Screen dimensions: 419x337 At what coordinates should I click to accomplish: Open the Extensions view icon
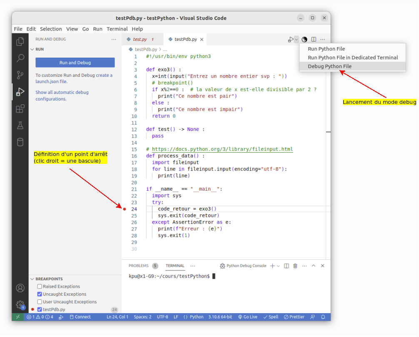[20, 109]
